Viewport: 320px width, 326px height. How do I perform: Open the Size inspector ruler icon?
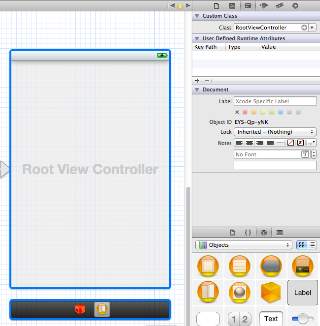coord(279,6)
